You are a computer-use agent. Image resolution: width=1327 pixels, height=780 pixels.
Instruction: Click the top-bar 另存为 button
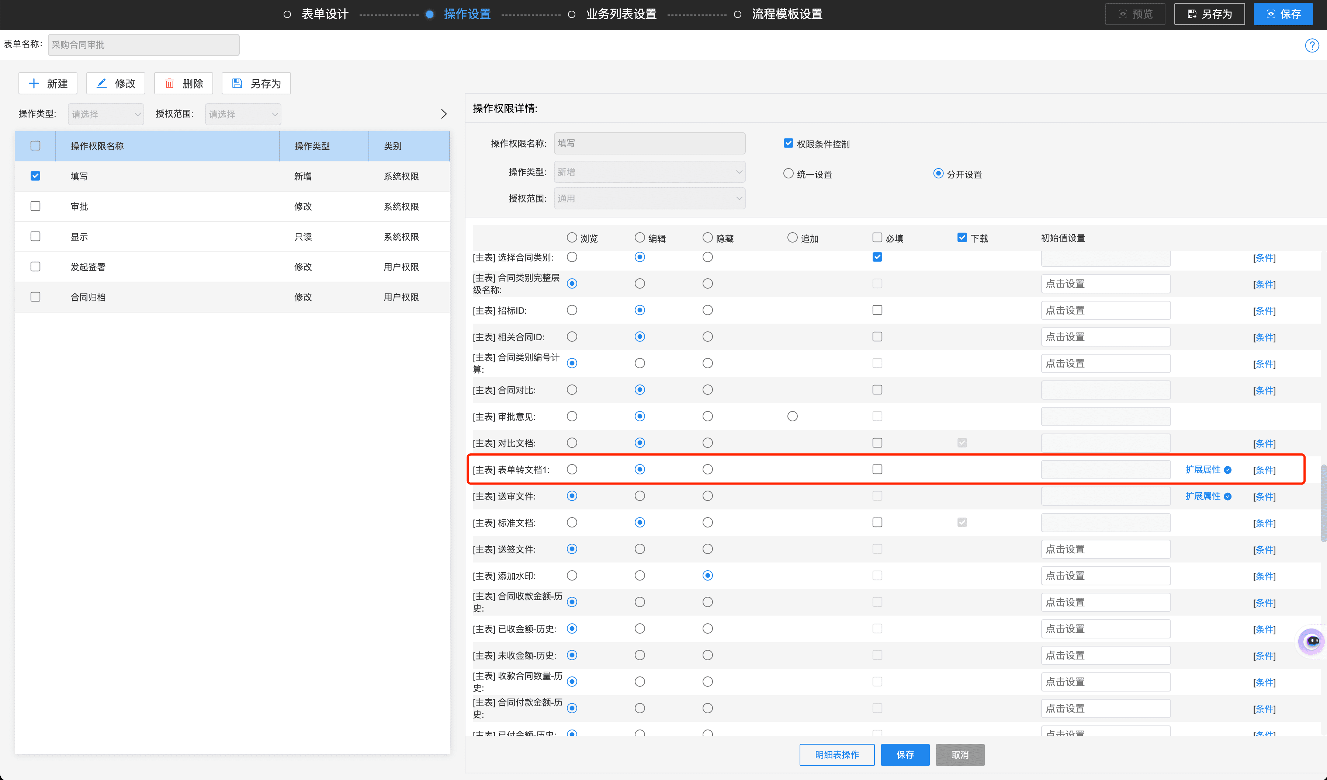tap(1209, 14)
